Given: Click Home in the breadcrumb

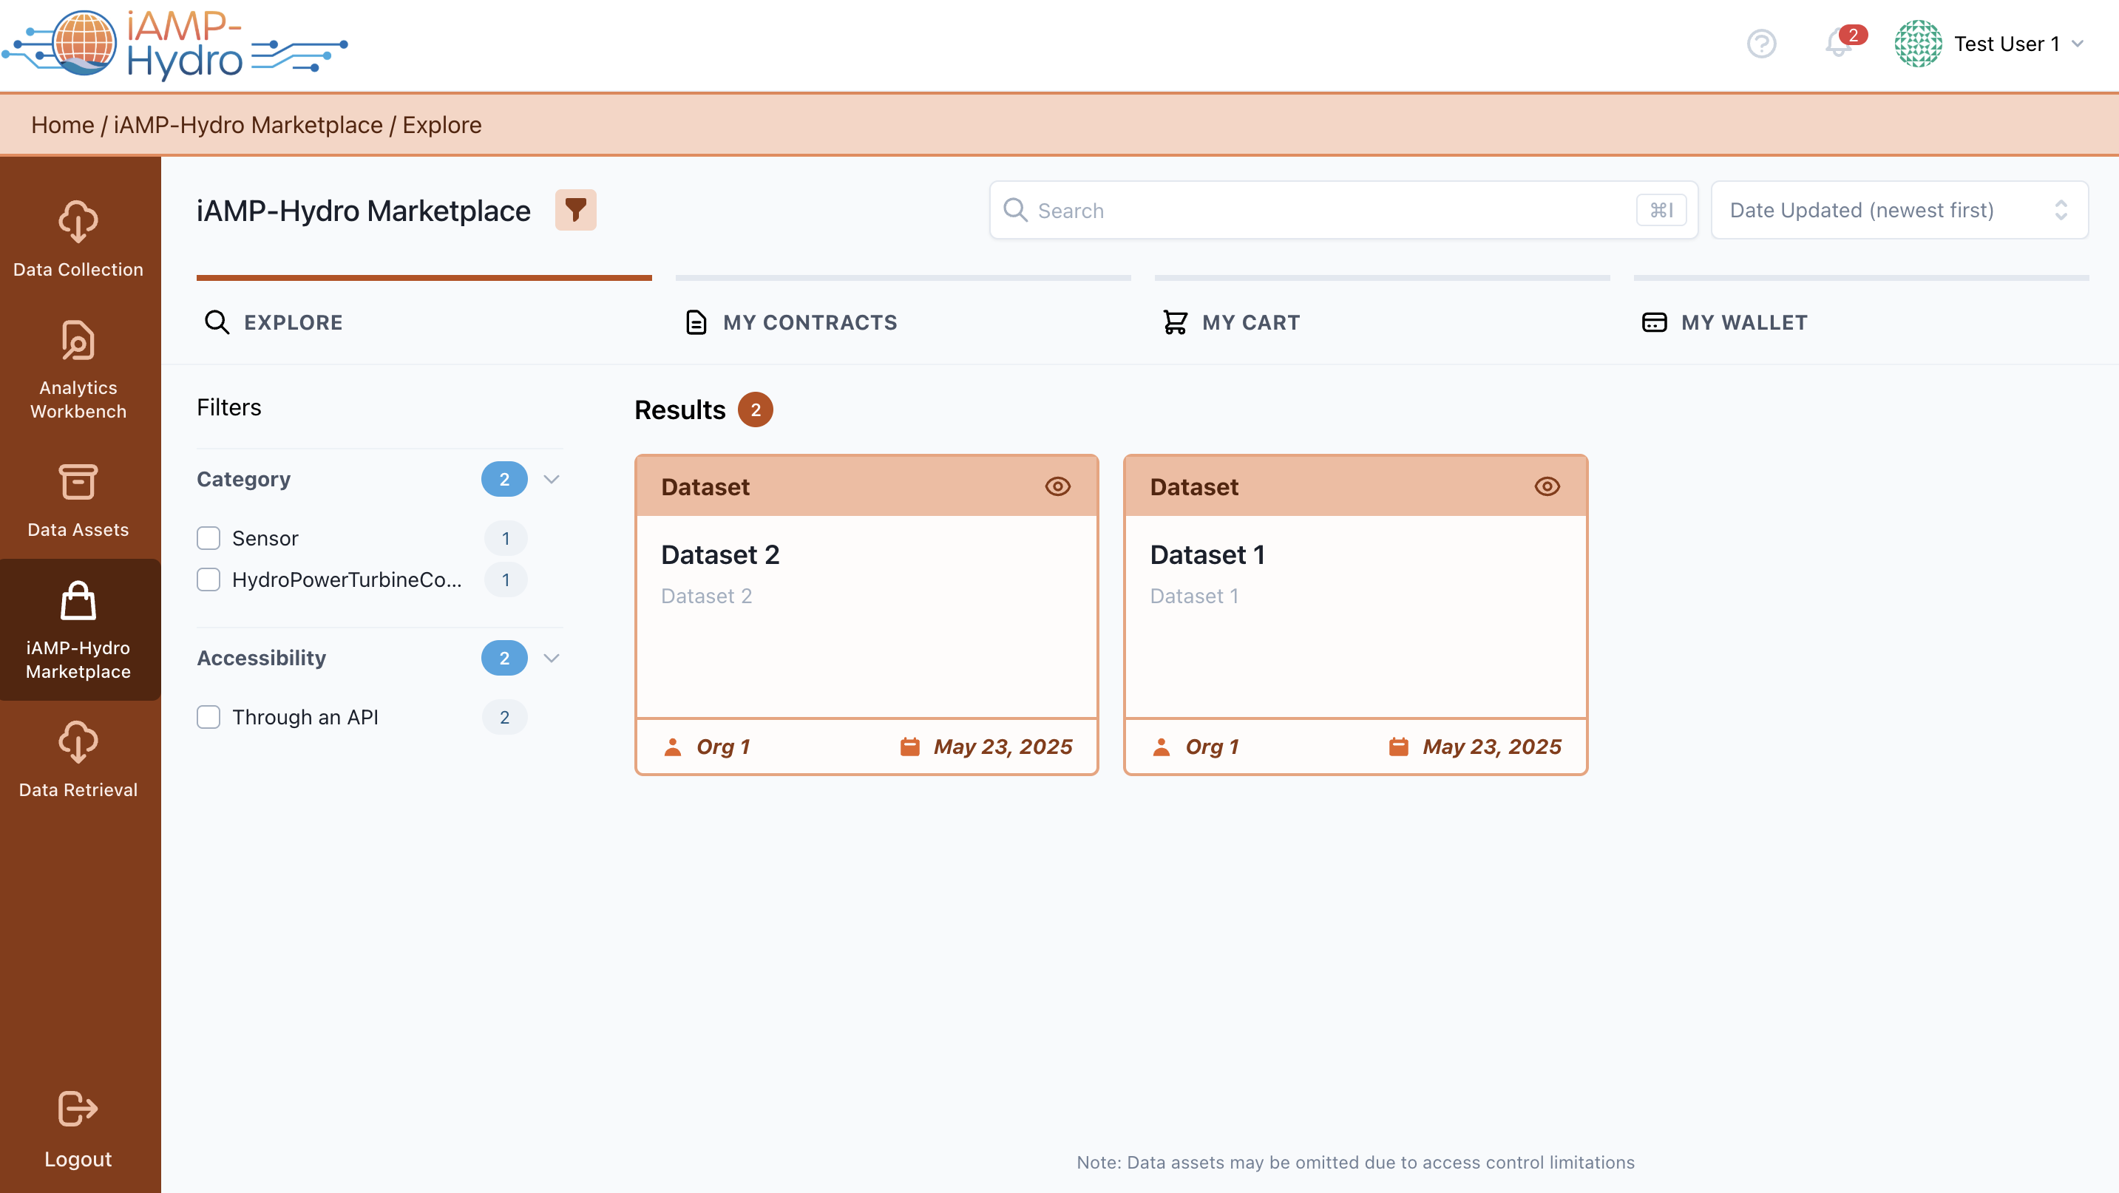Looking at the screenshot, I should (63, 125).
